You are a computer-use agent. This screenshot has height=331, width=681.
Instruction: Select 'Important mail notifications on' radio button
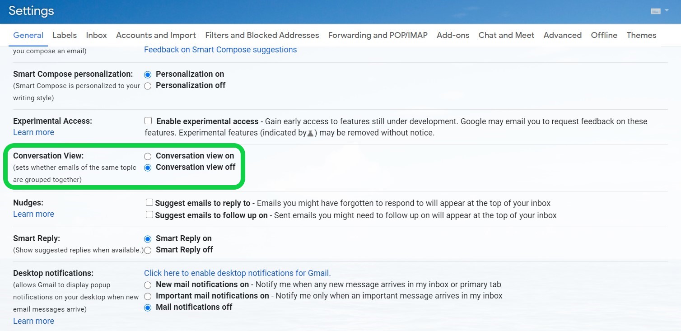point(148,296)
